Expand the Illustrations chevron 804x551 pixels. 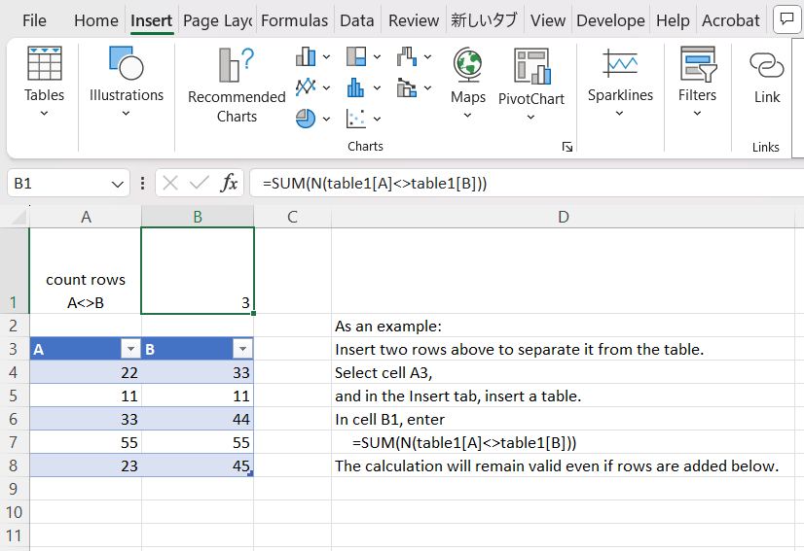pos(127,113)
